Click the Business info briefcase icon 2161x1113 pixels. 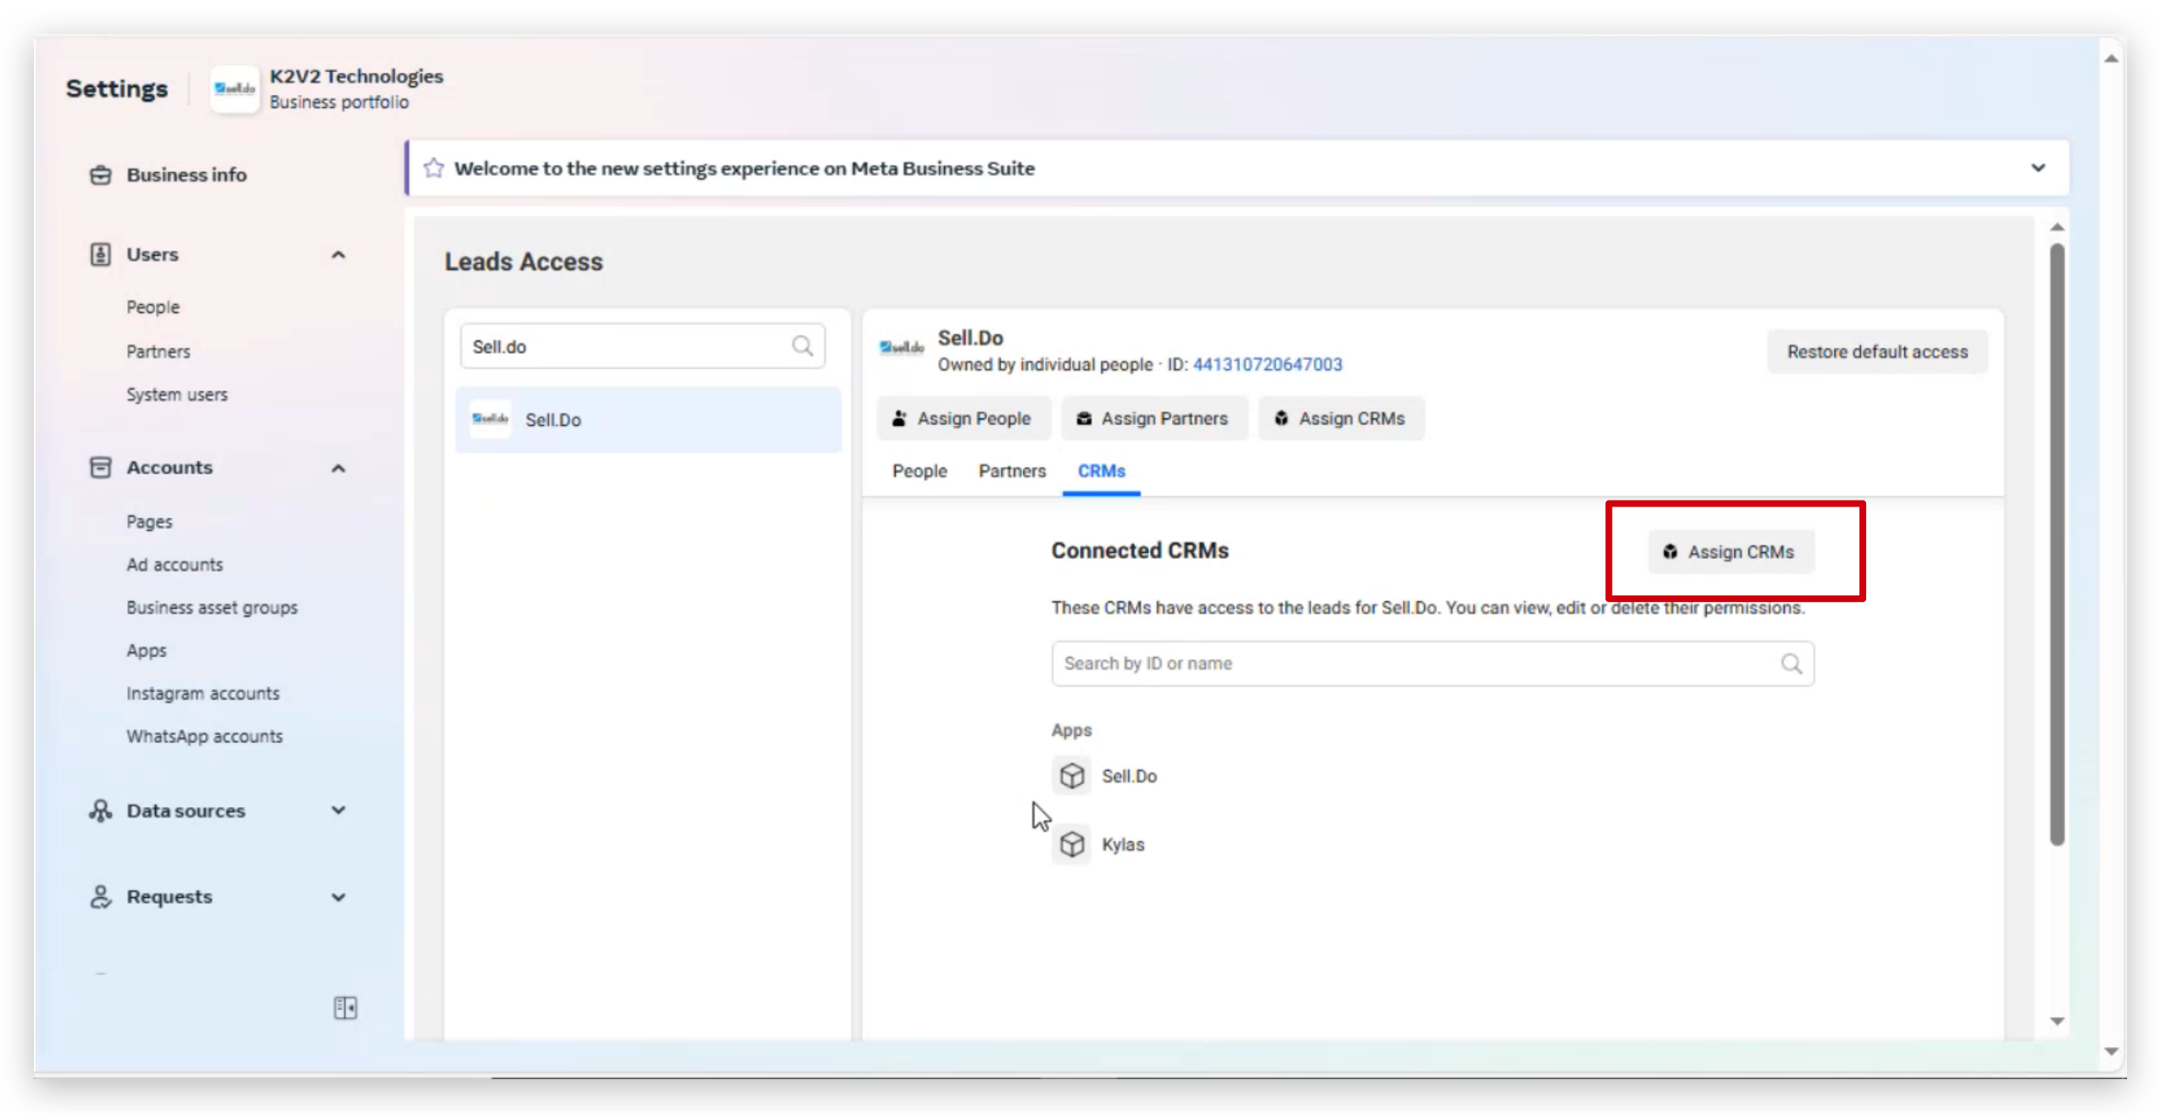click(x=101, y=174)
